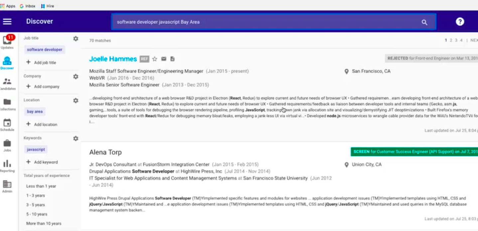Open Updates in the sidebar
Screen dimensions: 478x231
coord(7,42)
